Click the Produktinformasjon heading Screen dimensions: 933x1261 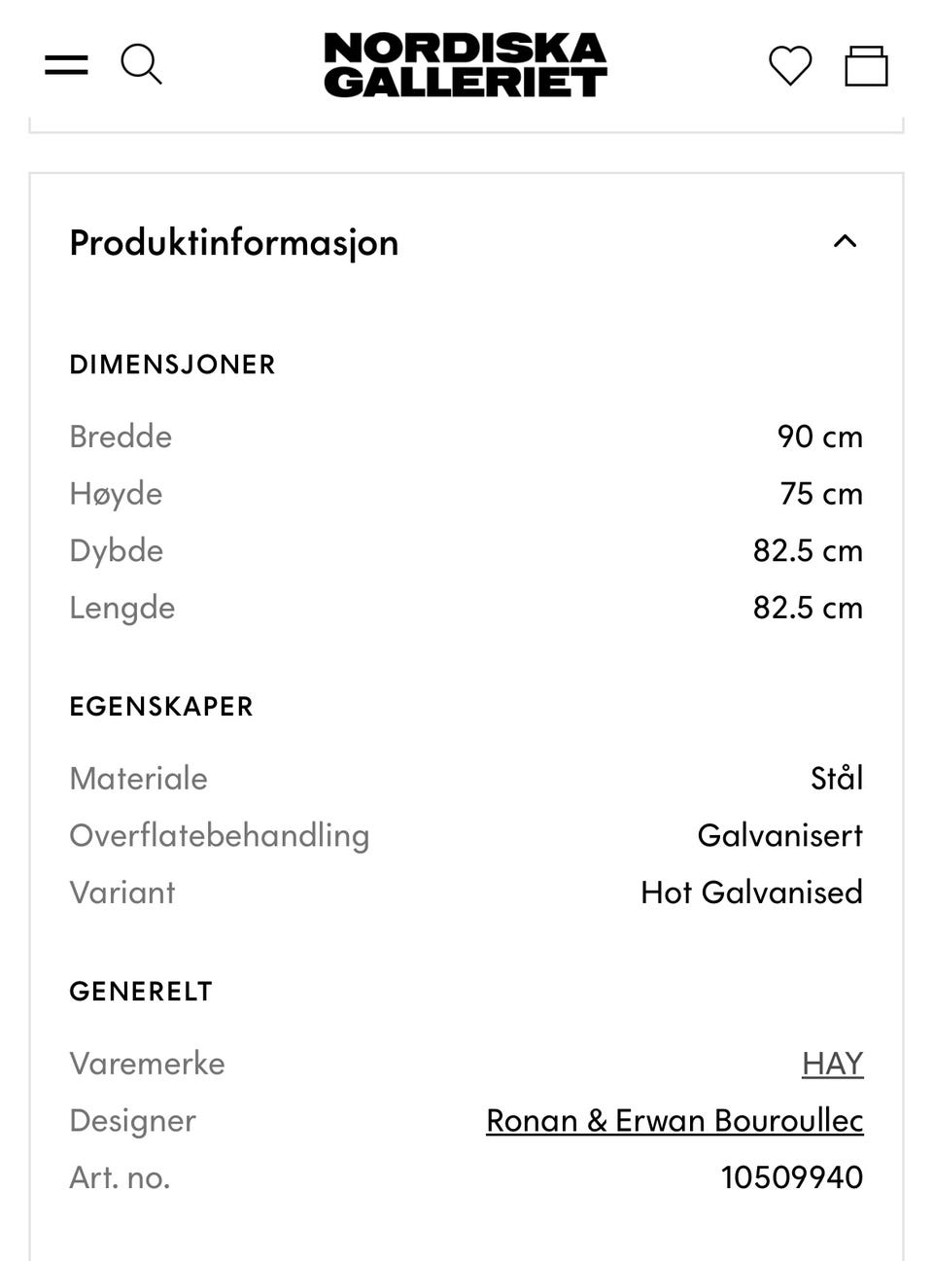pos(234,242)
